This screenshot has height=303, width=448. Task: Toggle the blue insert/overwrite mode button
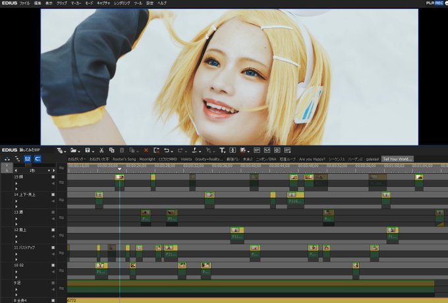38,158
